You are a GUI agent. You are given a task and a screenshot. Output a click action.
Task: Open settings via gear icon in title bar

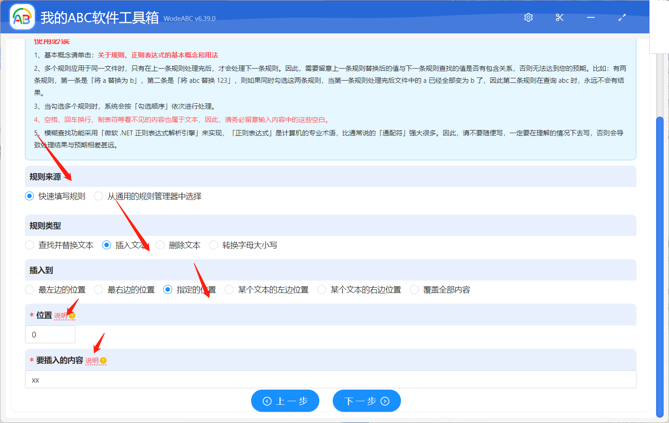528,17
